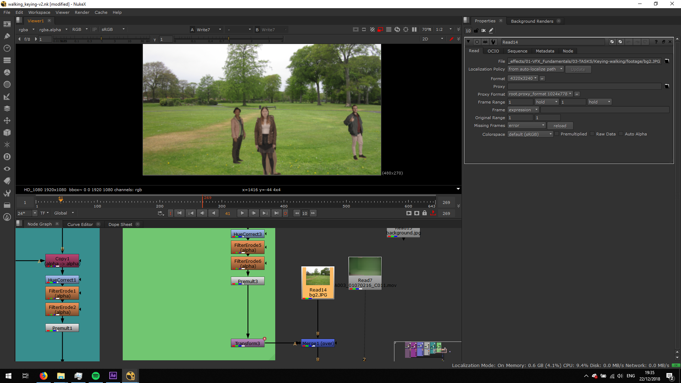Open file browser next to File path
Viewport: 681px width, 383px height.
pyautogui.click(x=667, y=61)
